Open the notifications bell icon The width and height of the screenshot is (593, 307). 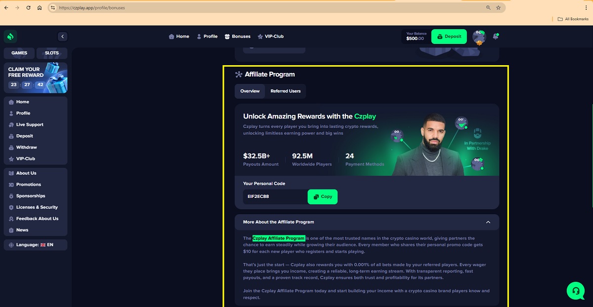(x=496, y=36)
